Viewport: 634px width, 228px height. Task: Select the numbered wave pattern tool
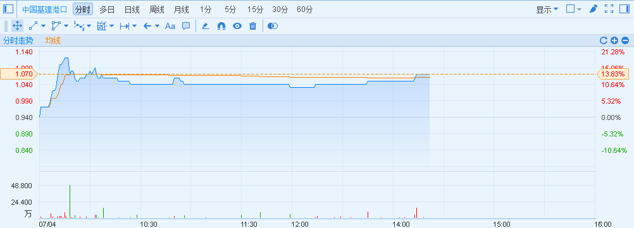(x=79, y=26)
